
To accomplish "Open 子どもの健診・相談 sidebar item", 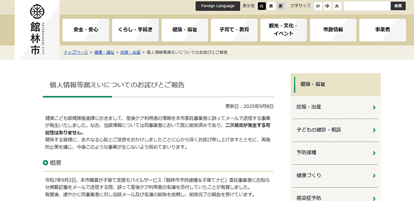I will [336, 130].
